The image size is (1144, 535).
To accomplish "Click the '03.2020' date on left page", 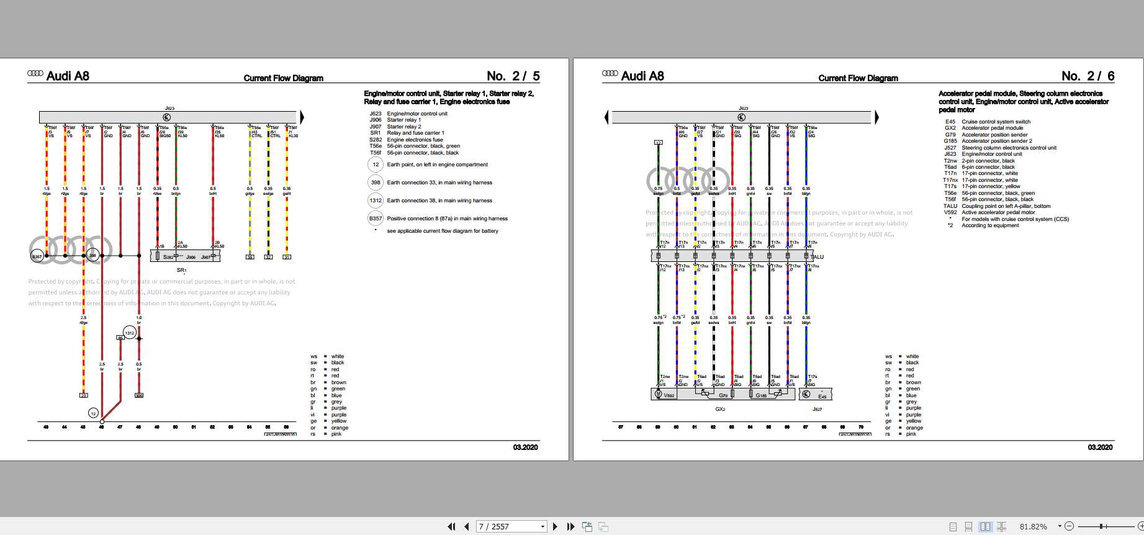I will [x=525, y=447].
